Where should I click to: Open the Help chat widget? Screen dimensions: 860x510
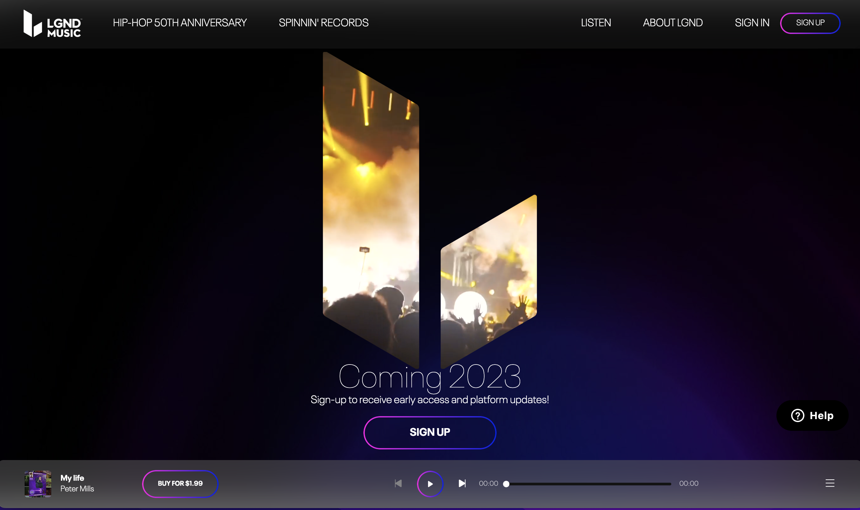click(x=812, y=415)
